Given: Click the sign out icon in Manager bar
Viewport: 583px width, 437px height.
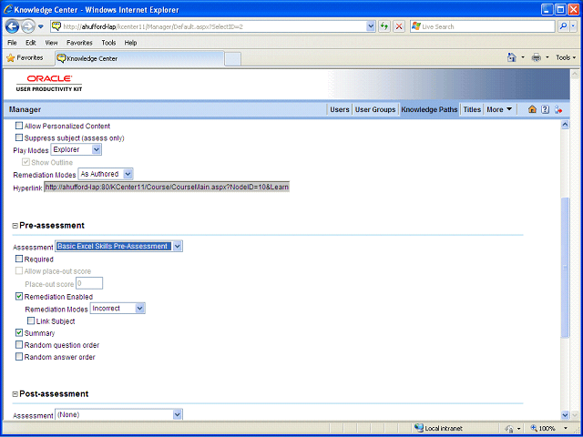Looking at the screenshot, I should coord(557,109).
